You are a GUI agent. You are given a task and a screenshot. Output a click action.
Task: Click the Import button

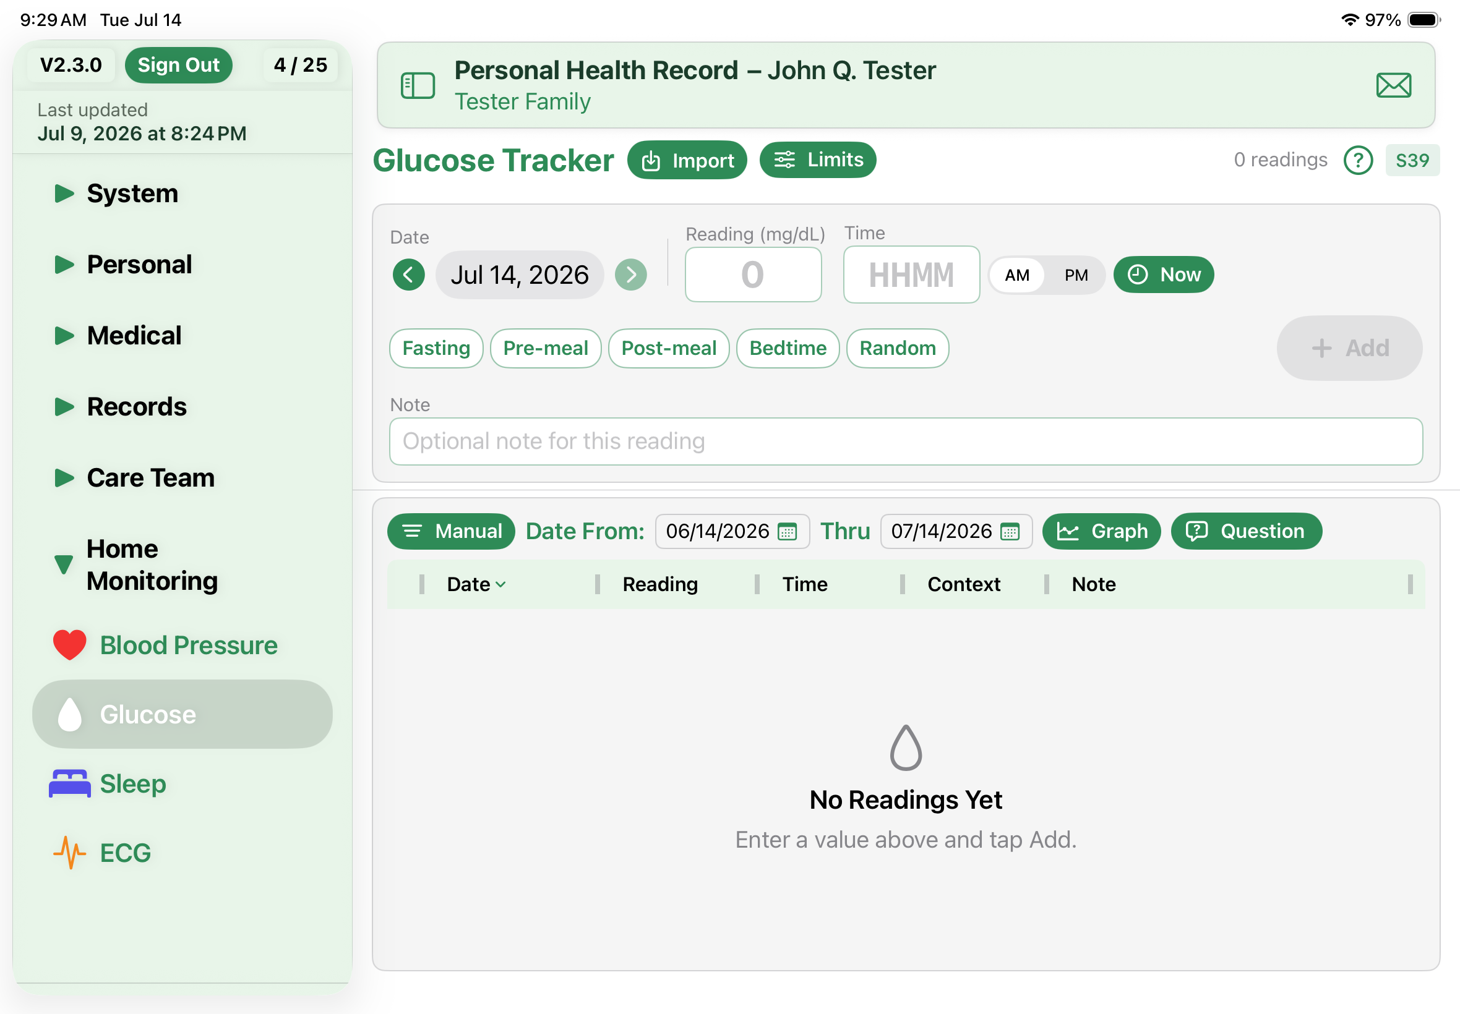point(687,160)
